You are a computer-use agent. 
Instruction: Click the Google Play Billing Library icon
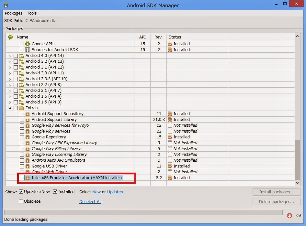[28, 149]
